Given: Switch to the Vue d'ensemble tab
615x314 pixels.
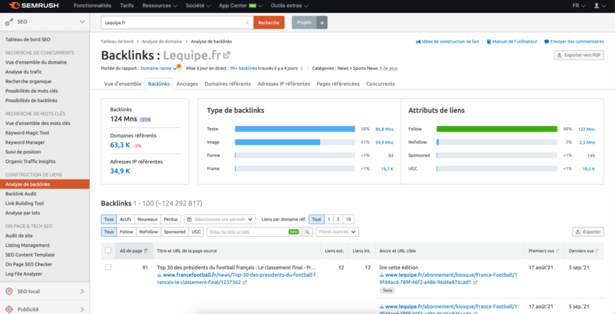Looking at the screenshot, I should [x=123, y=84].
